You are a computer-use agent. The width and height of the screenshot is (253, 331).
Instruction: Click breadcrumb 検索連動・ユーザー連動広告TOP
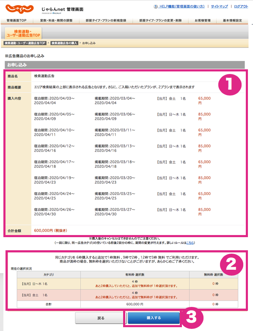[25, 43]
